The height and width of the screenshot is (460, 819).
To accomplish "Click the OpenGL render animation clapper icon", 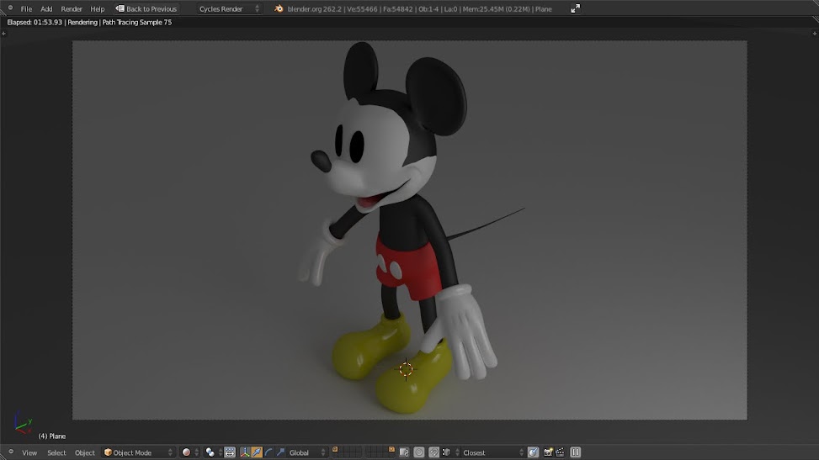I will 559,452.
